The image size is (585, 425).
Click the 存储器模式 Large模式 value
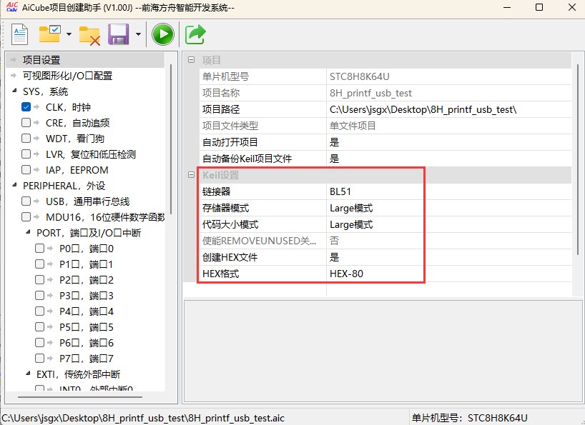pos(449,208)
